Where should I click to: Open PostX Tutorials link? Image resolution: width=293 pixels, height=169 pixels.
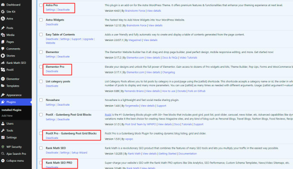click(x=187, y=124)
